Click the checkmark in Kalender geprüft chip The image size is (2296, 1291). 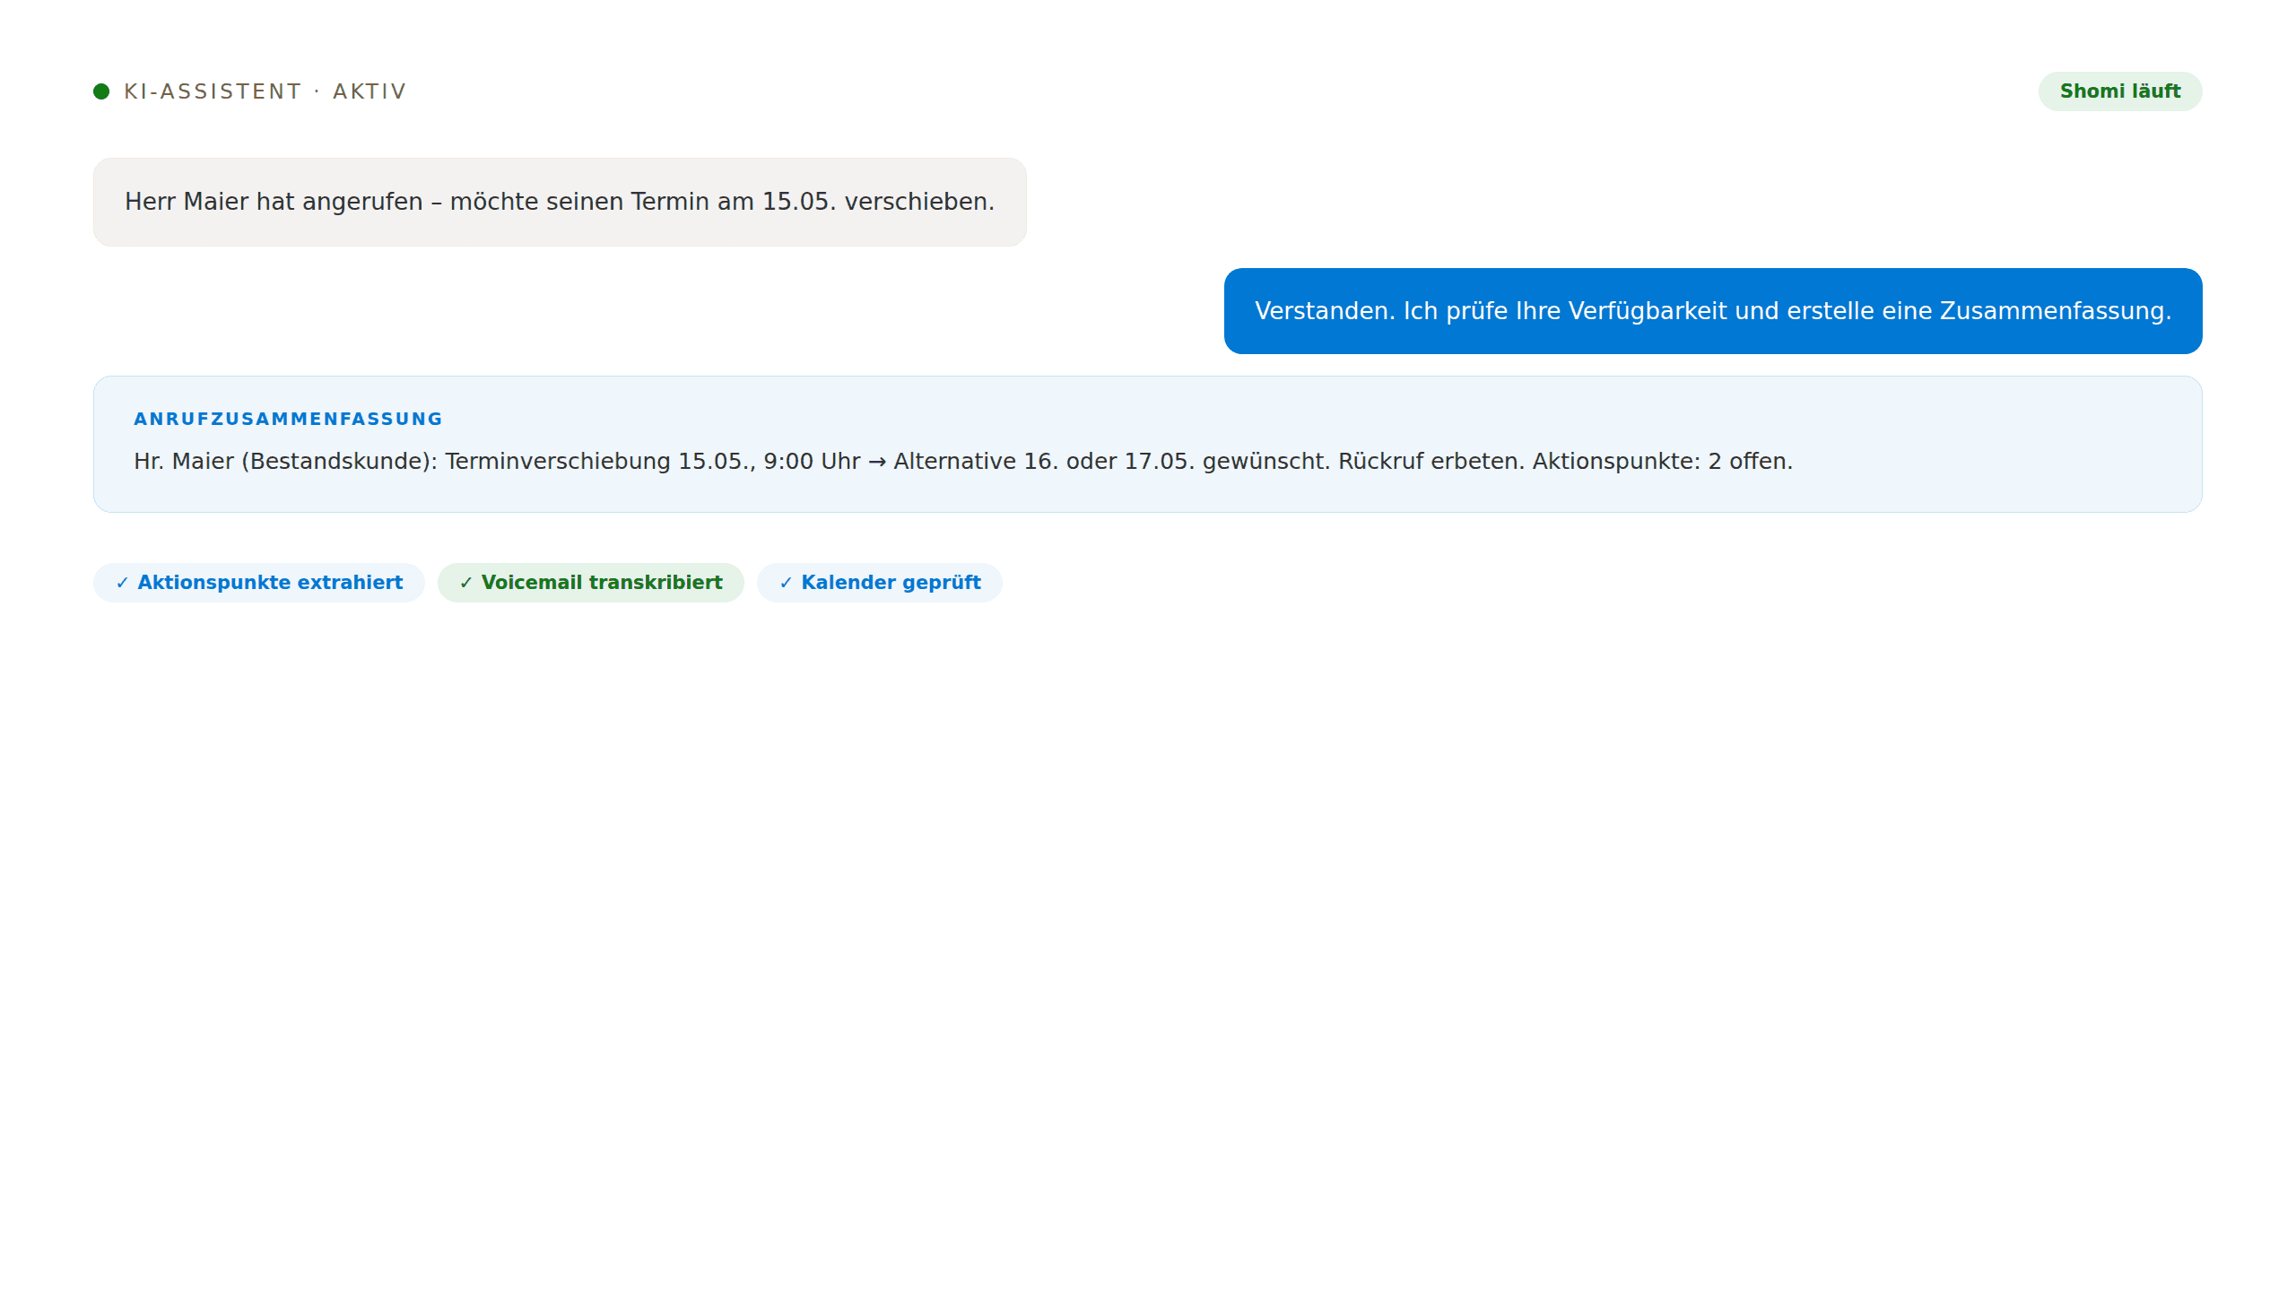pos(786,583)
